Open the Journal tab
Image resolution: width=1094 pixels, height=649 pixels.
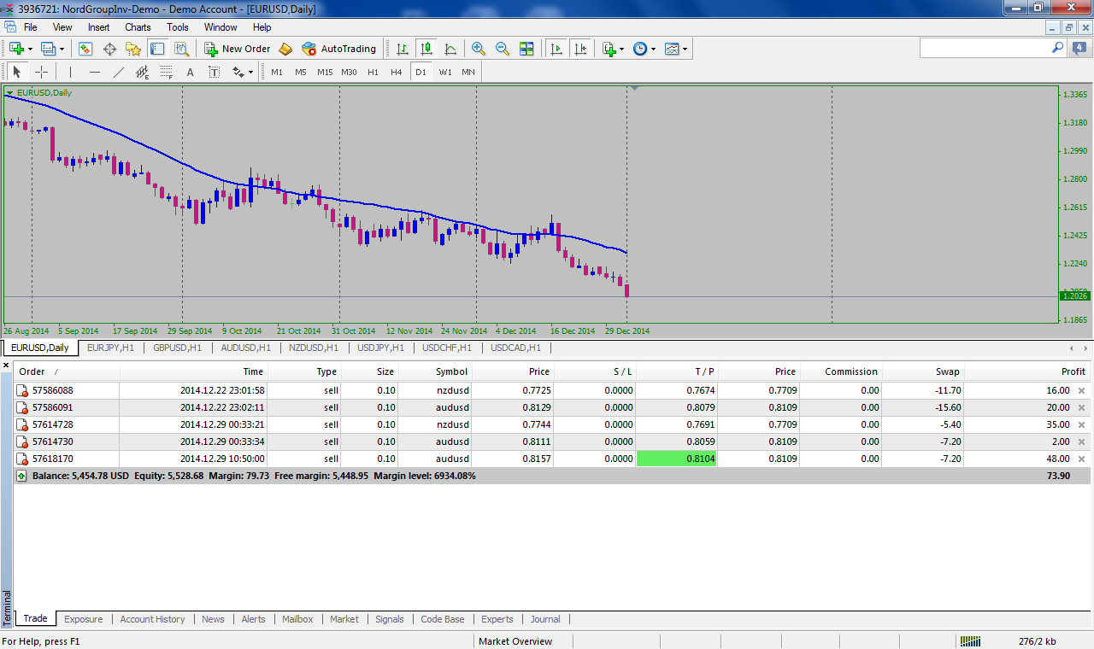tap(545, 619)
